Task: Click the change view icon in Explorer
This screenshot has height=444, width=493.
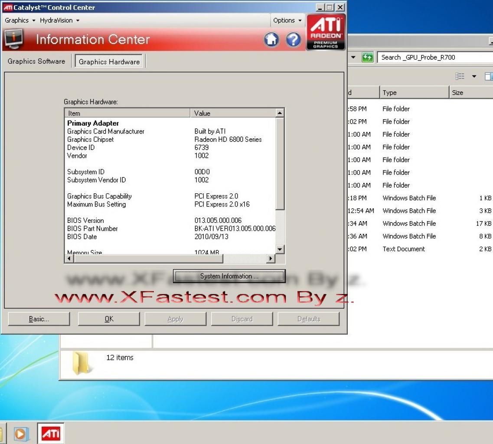Action: (x=460, y=76)
